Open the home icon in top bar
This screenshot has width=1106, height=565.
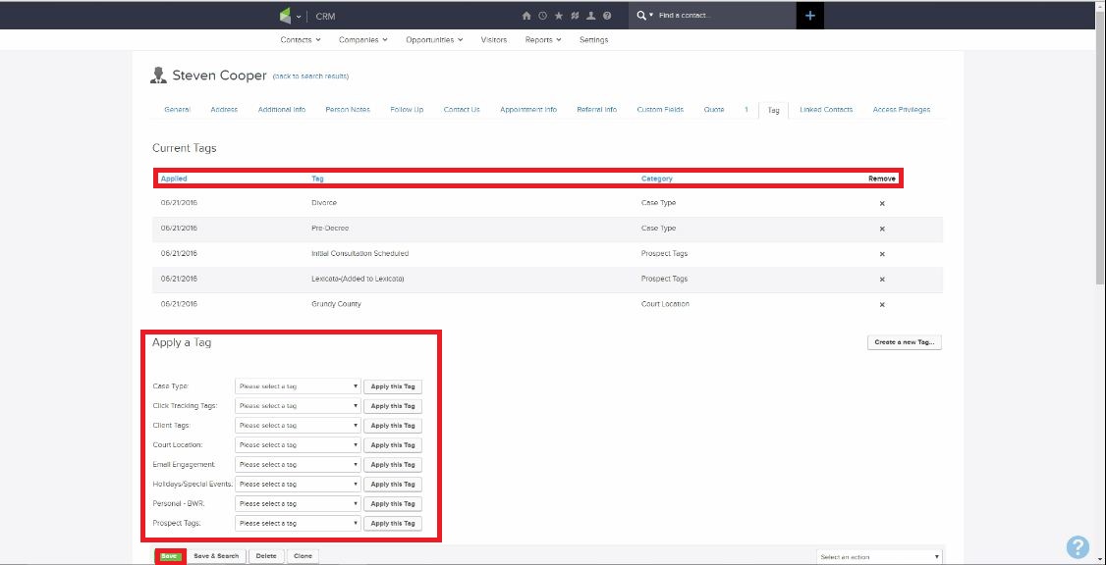tap(525, 16)
